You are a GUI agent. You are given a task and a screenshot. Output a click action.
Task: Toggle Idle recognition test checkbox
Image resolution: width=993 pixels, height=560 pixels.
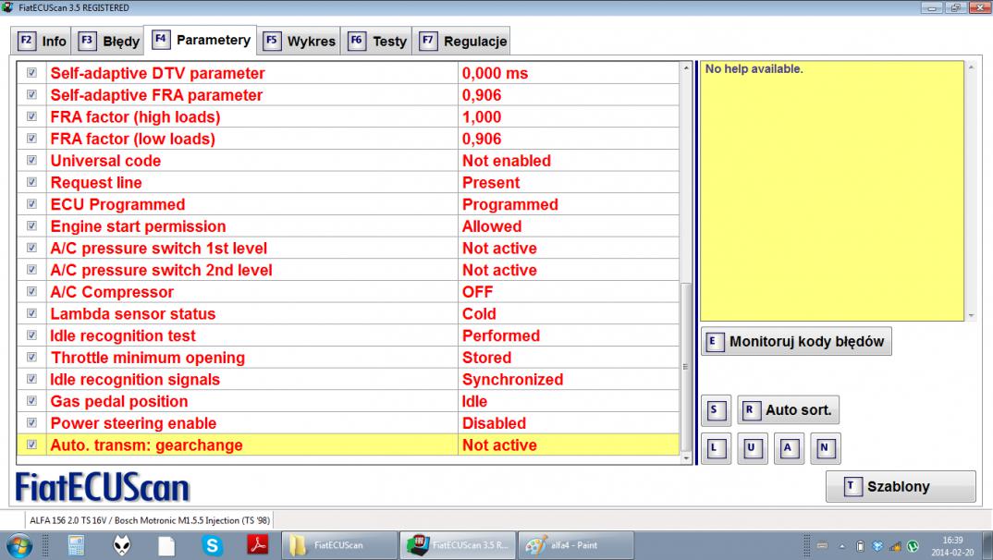(x=31, y=335)
